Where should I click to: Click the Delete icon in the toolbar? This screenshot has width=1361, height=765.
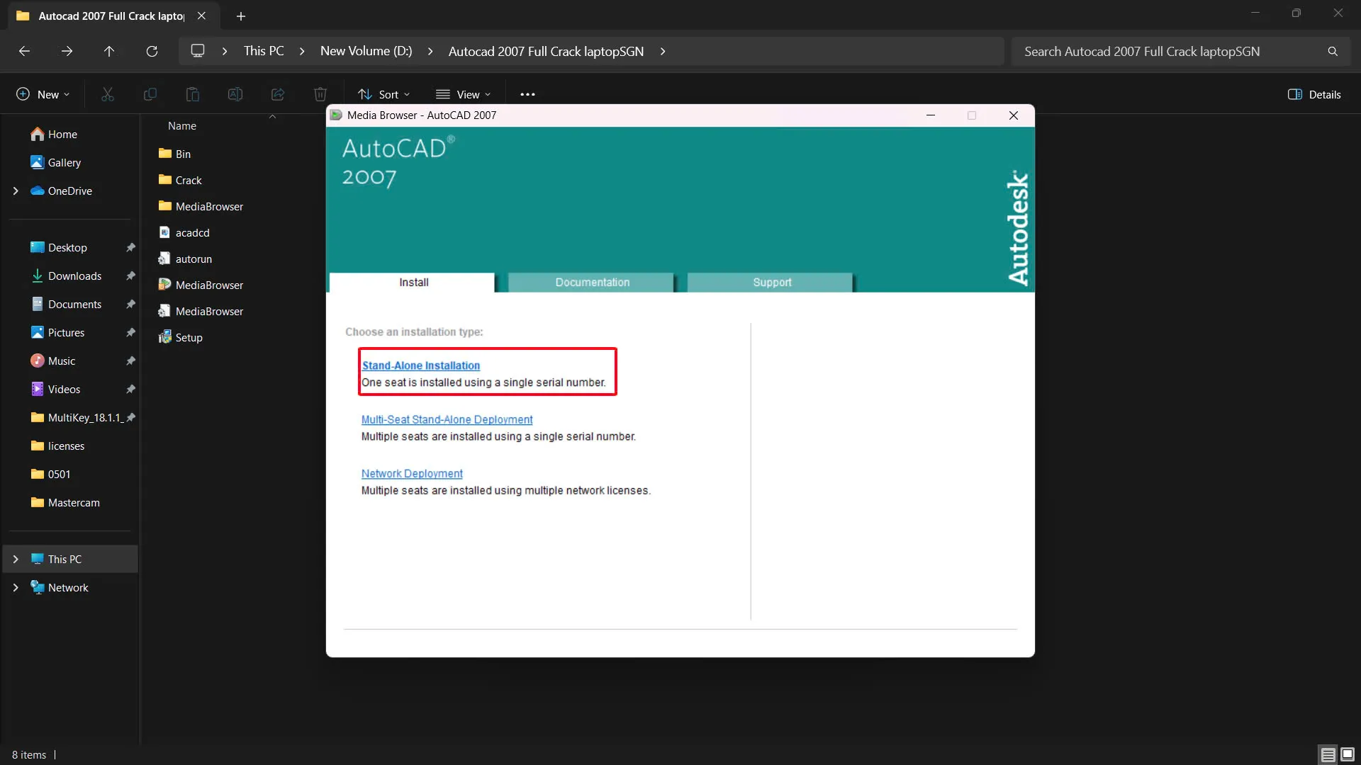(320, 93)
